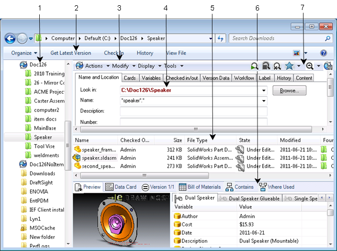Expand the Look in dropdown arrow

point(264,90)
